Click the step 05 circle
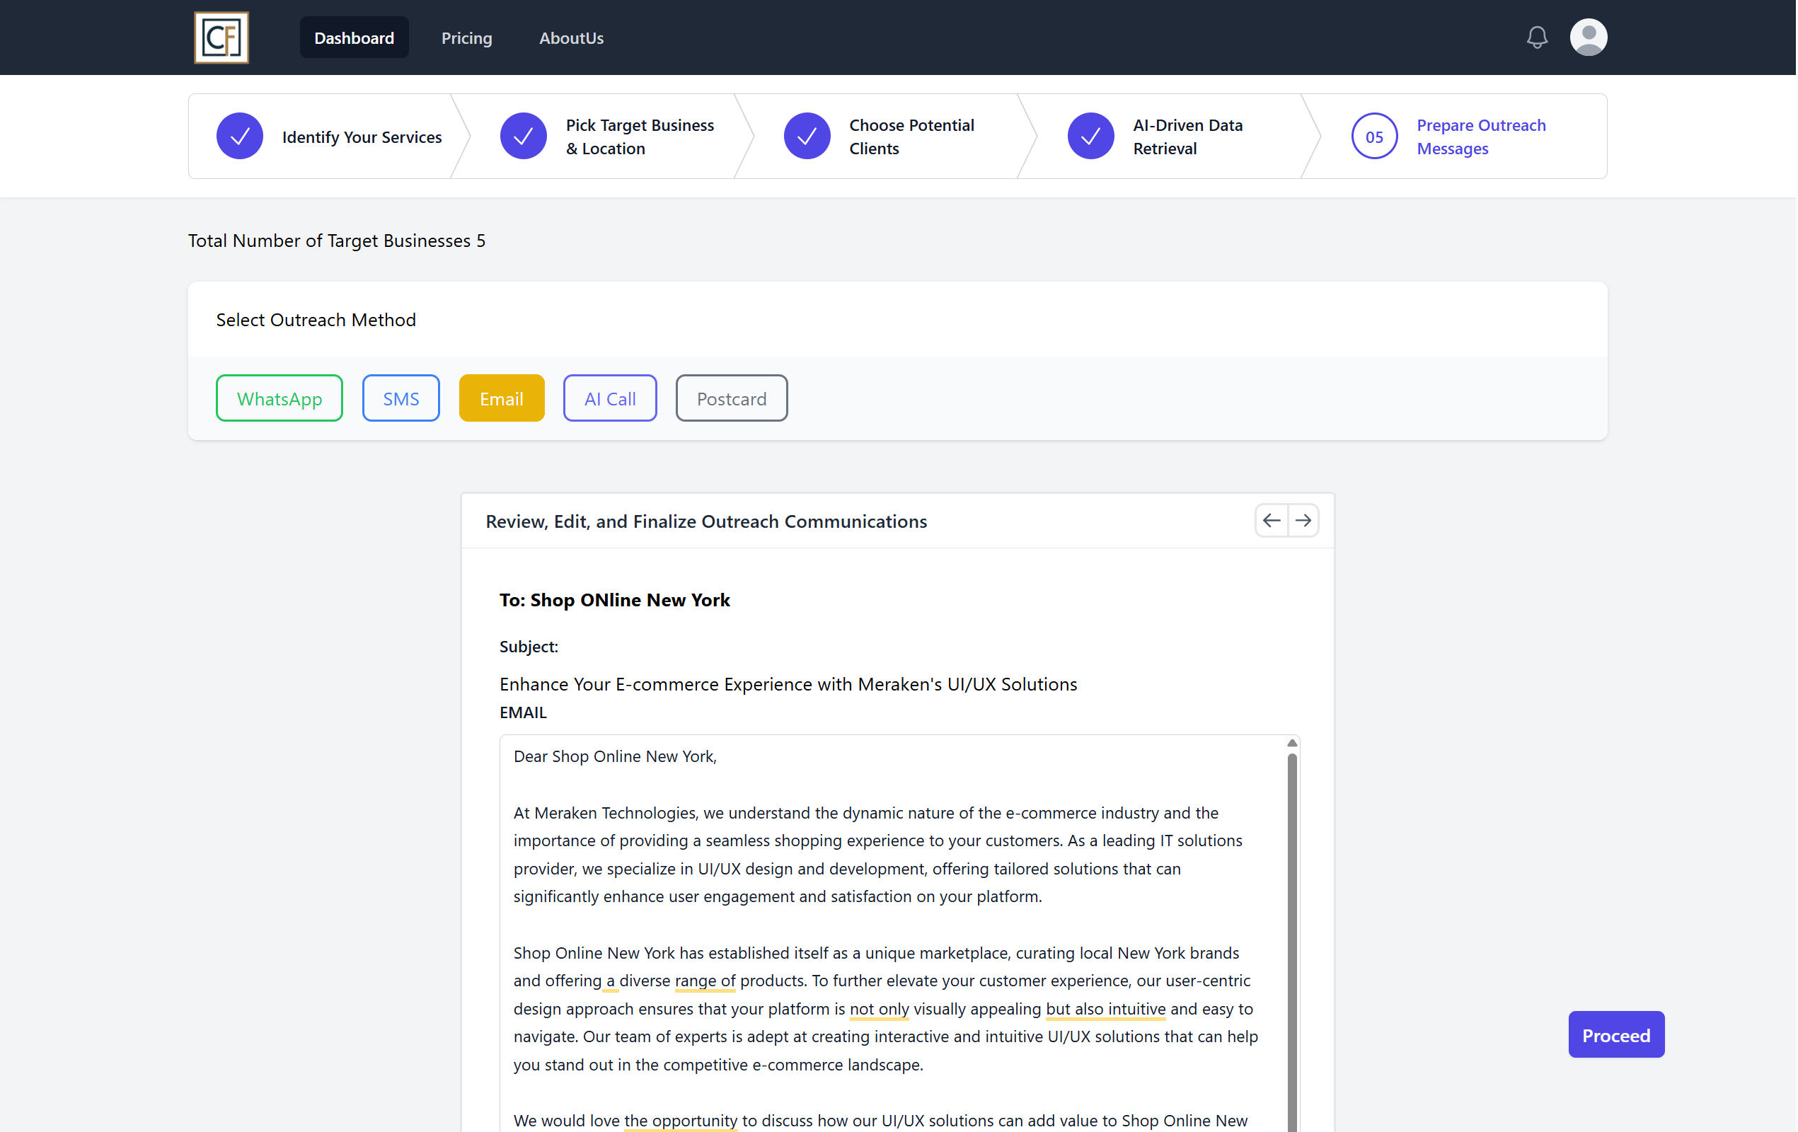Screen dimensions: 1798x1132 click(x=1375, y=136)
